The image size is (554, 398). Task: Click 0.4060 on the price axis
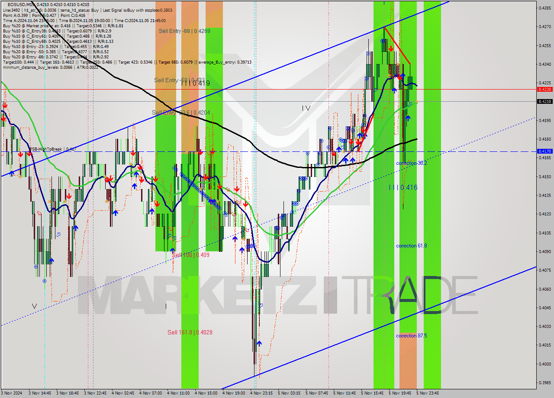tap(544, 289)
